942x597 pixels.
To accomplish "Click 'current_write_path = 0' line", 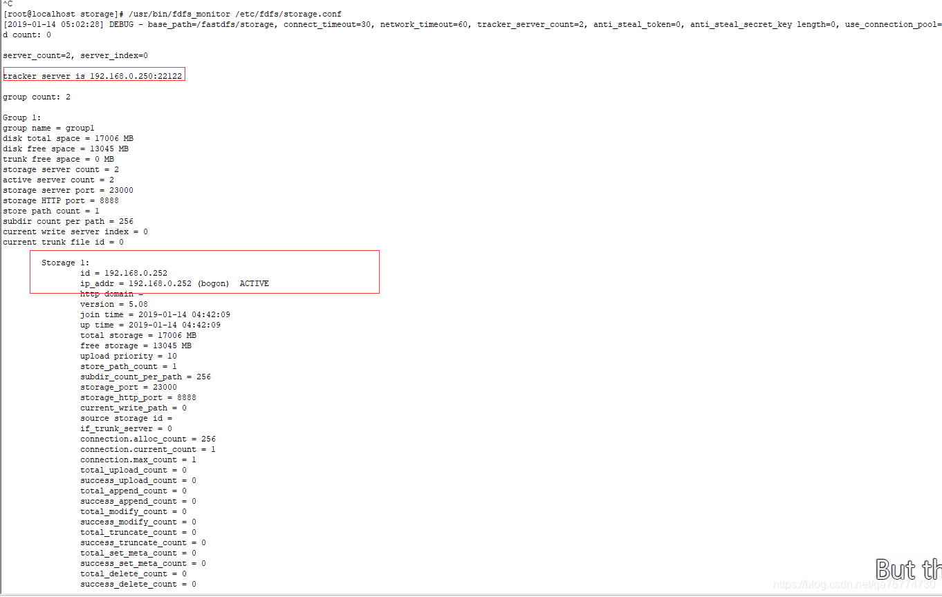I will [133, 408].
